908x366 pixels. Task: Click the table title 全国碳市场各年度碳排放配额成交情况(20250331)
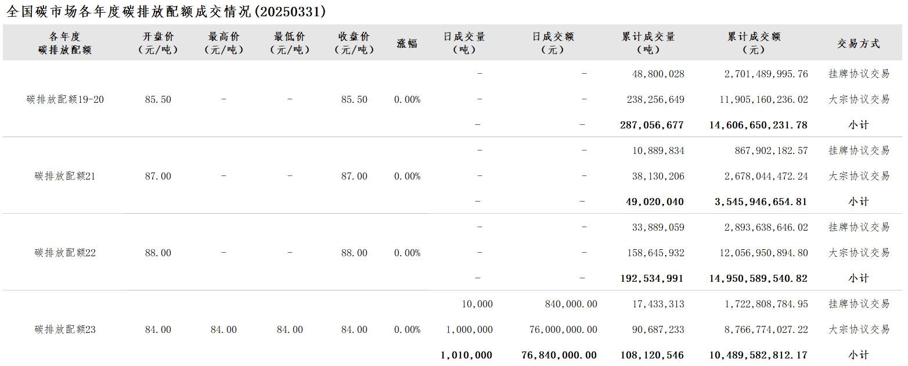point(166,12)
